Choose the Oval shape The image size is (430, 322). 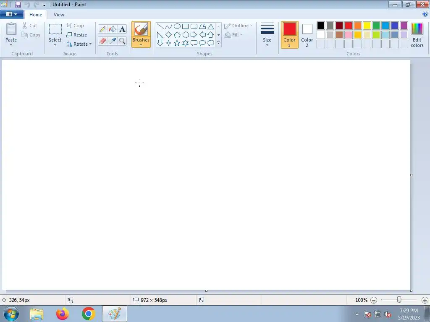pyautogui.click(x=177, y=26)
